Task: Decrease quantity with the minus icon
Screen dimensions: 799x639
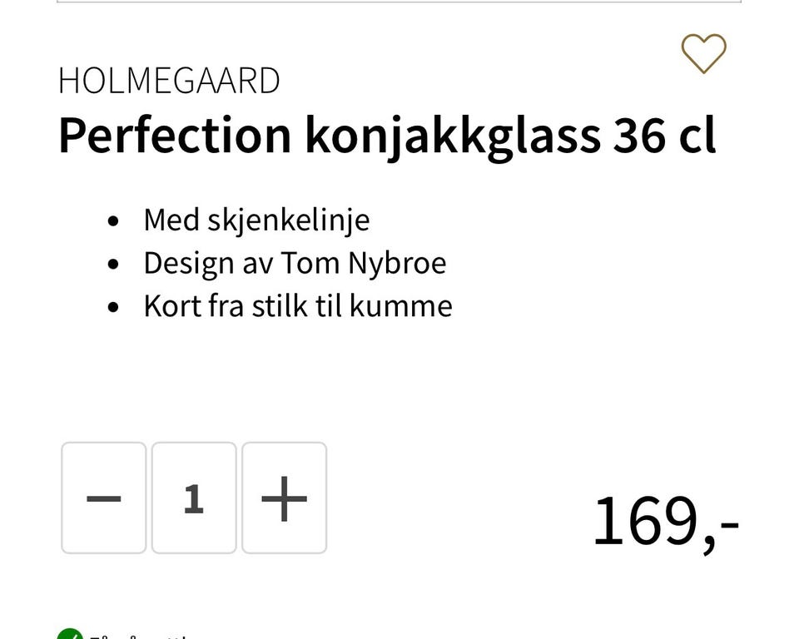Action: [104, 498]
